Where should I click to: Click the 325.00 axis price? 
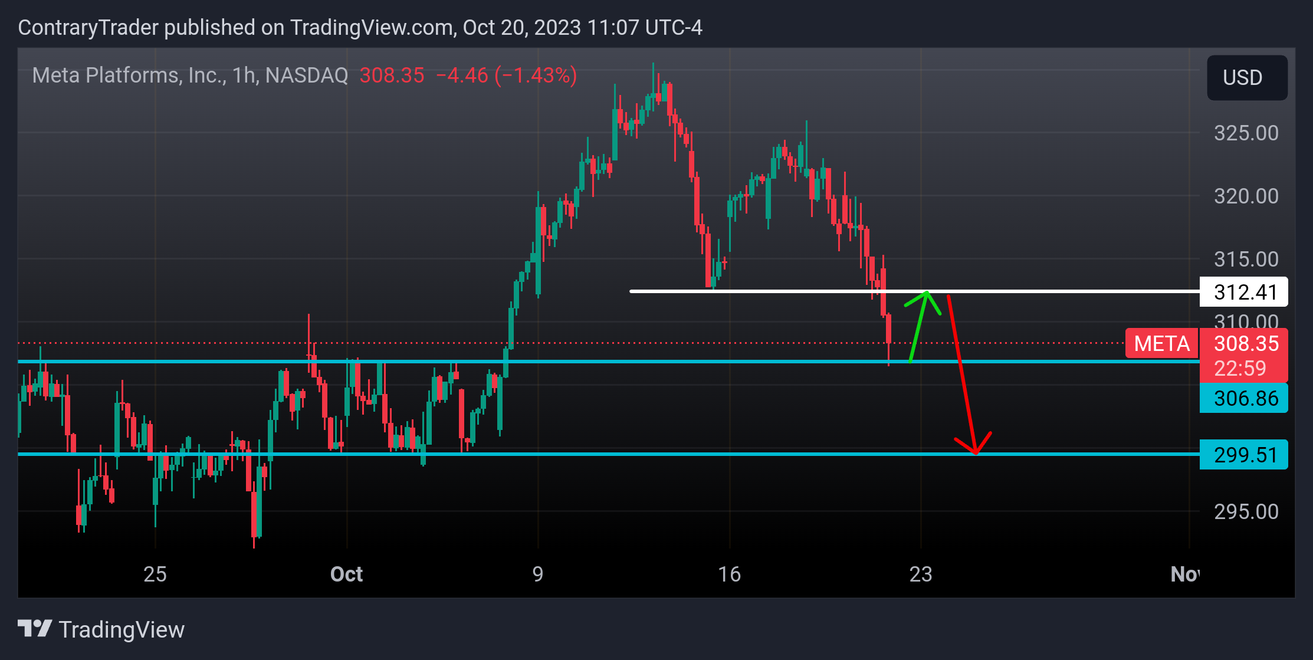point(1246,133)
